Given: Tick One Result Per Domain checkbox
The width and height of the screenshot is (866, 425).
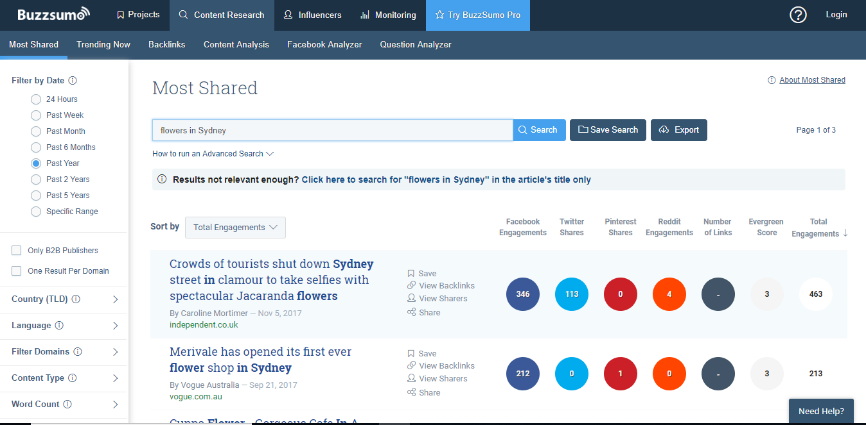Looking at the screenshot, I should pyautogui.click(x=17, y=271).
